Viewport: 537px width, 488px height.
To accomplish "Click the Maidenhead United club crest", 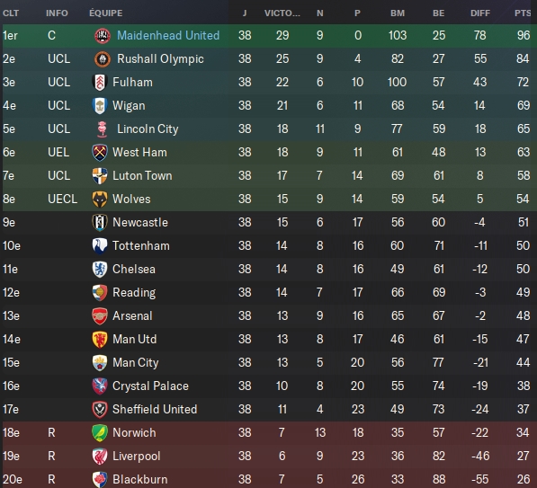I will coord(102,36).
